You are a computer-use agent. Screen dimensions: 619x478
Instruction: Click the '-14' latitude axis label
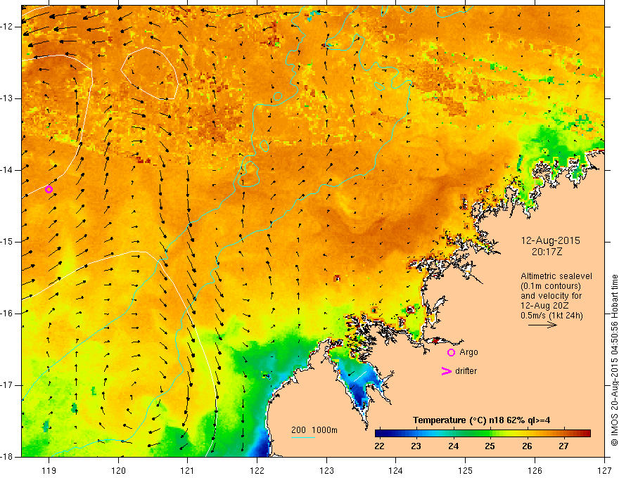pos(7,170)
